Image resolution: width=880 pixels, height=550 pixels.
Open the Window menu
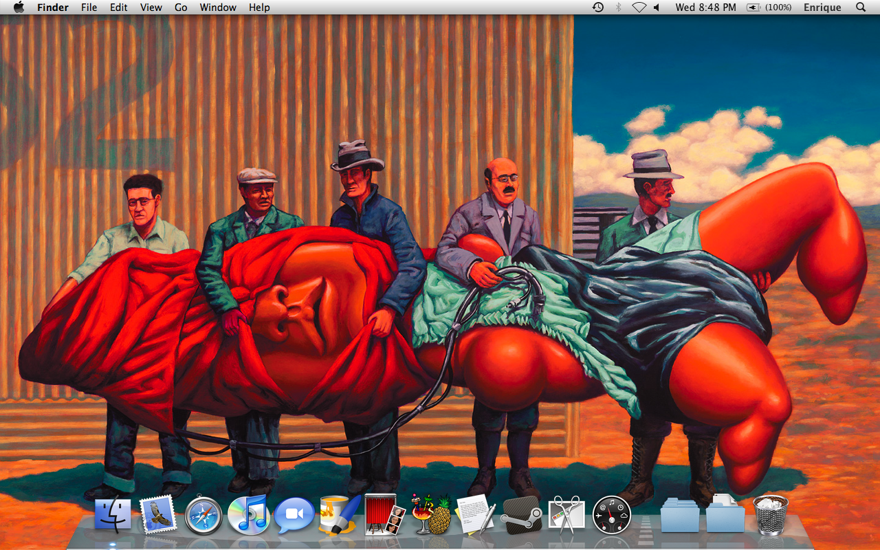coord(218,7)
